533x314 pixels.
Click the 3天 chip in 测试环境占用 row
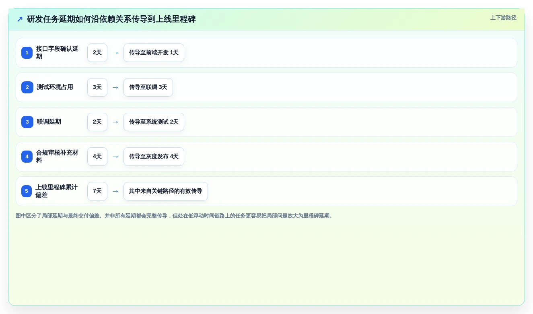point(97,87)
